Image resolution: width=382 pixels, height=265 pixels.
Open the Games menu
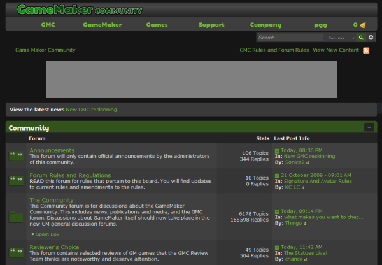(157, 25)
